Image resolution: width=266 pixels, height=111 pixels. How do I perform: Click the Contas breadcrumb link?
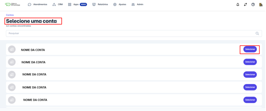click(10, 15)
